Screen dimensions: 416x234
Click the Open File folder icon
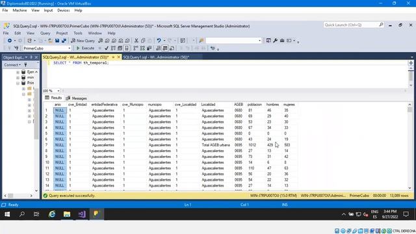[x=50, y=40]
